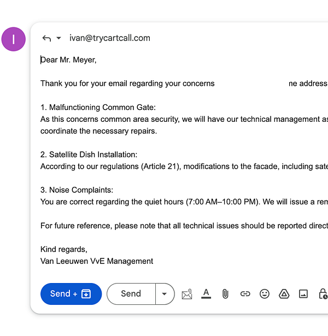Click the line mentioning "Article 21"
This screenshot has width=328, height=336.
(184, 166)
